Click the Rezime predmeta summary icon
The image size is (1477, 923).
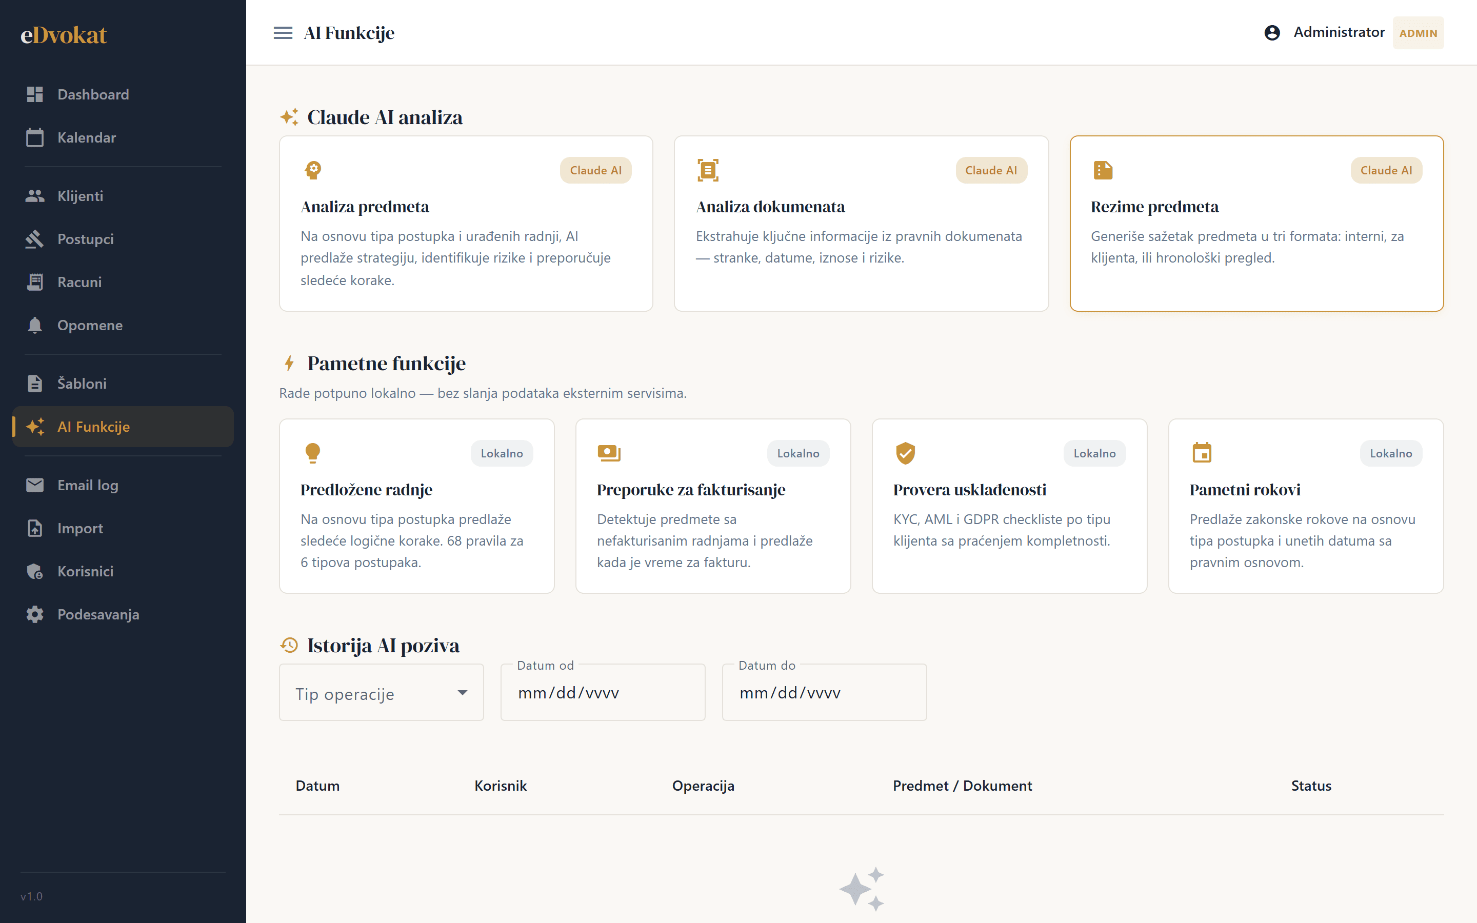click(x=1103, y=170)
